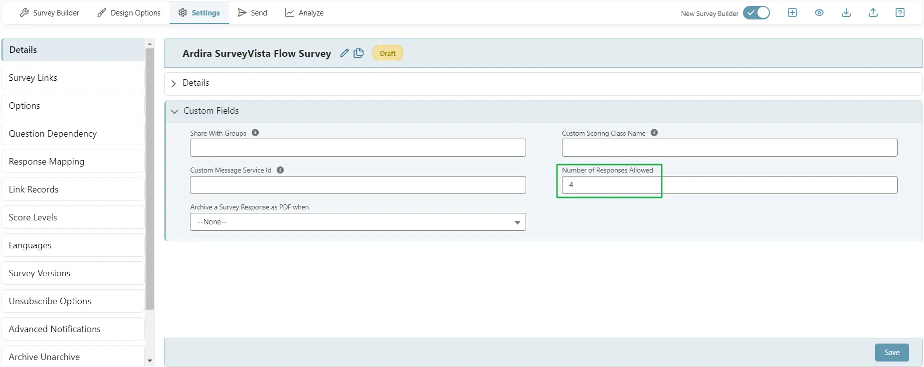
Task: Open the Archive Survey Response as PDF dropdown
Action: (358, 222)
